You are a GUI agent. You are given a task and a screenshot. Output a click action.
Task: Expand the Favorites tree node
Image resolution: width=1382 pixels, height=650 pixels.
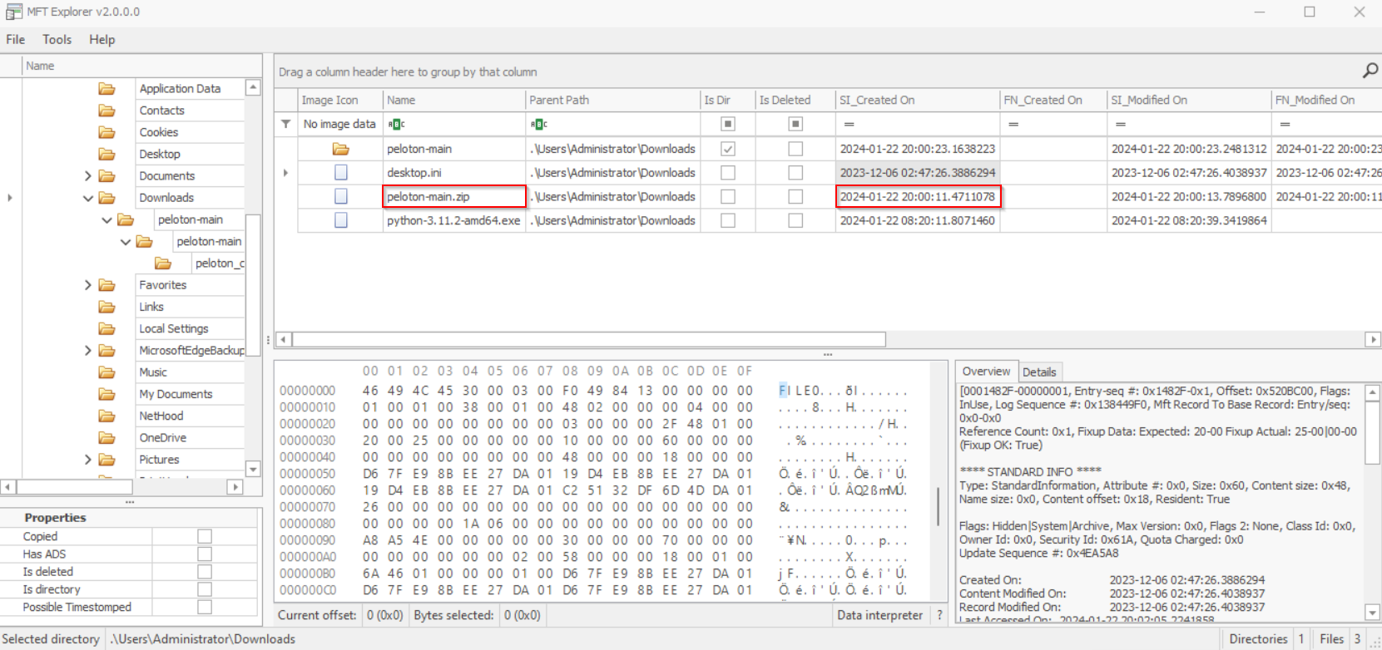coord(88,285)
